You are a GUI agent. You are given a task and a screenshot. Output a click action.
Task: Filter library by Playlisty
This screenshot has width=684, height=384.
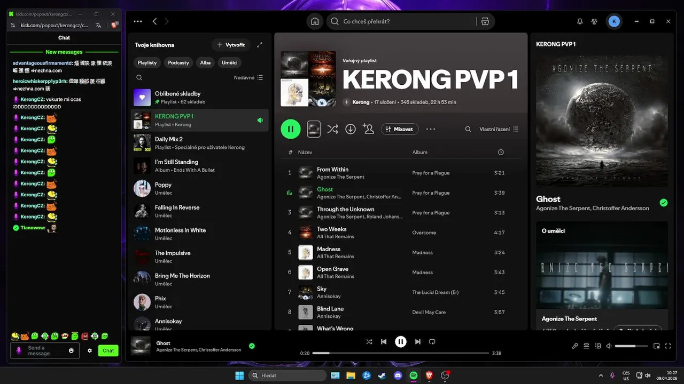[x=147, y=62]
